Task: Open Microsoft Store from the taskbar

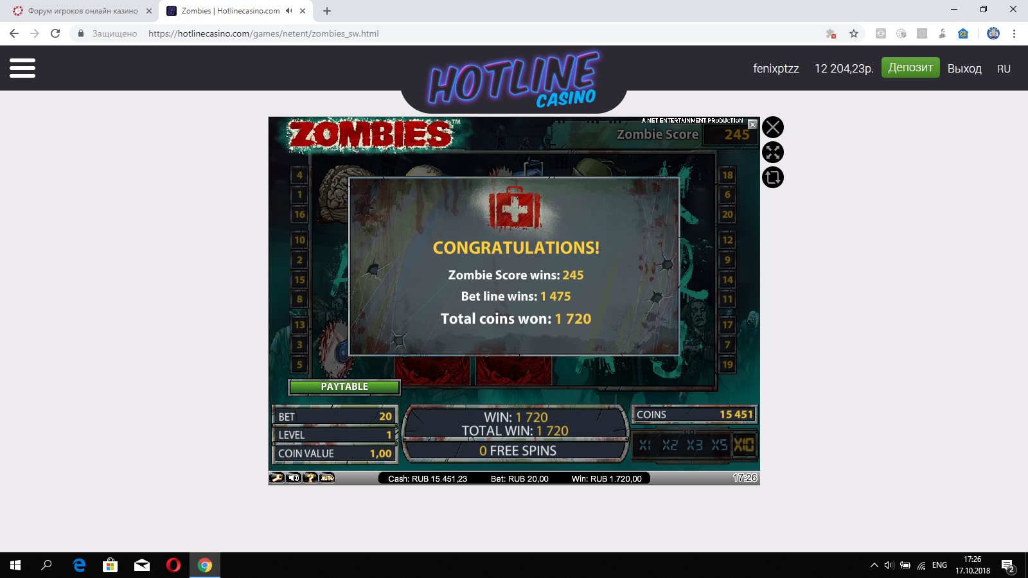Action: click(111, 565)
